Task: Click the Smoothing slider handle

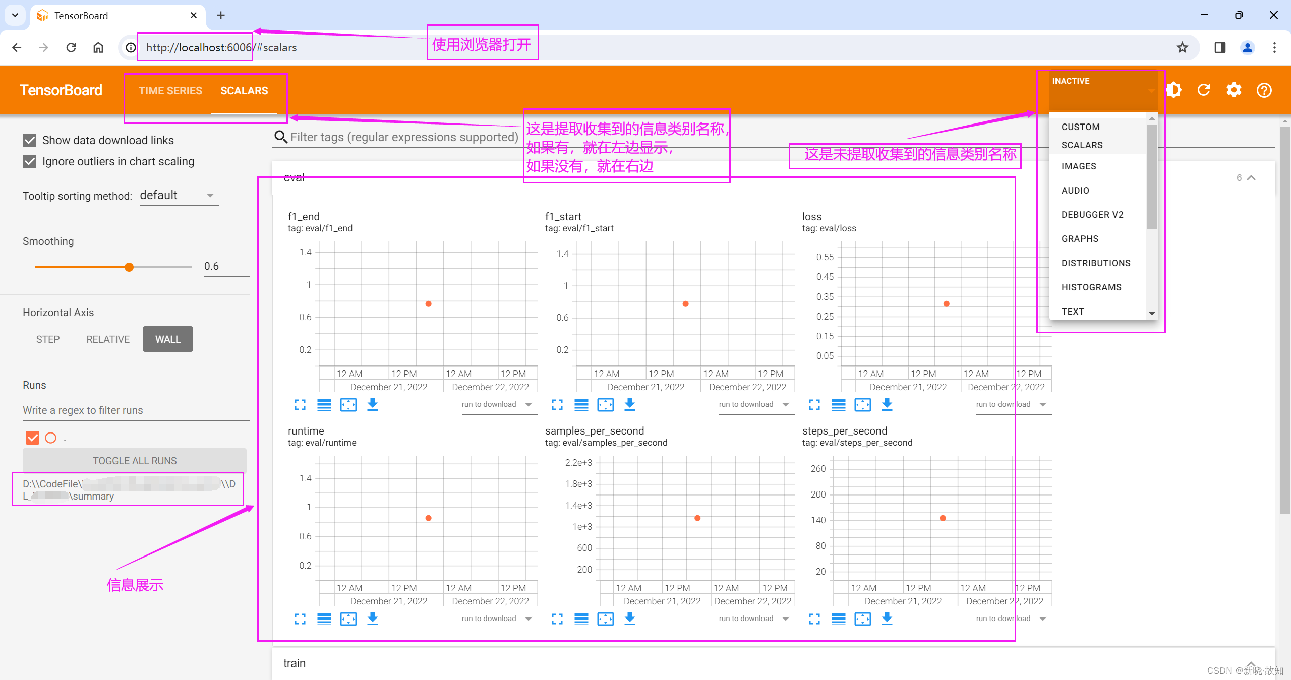Action: click(x=129, y=267)
